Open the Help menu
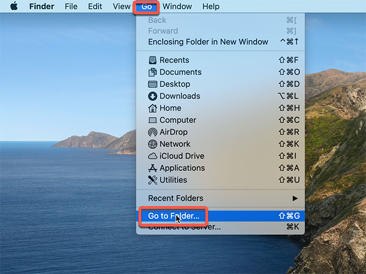366x274 pixels. (x=211, y=6)
